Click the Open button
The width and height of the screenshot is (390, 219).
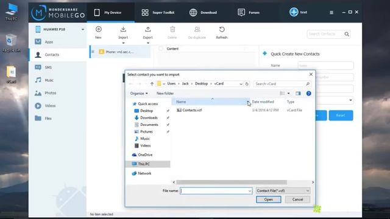click(269, 200)
